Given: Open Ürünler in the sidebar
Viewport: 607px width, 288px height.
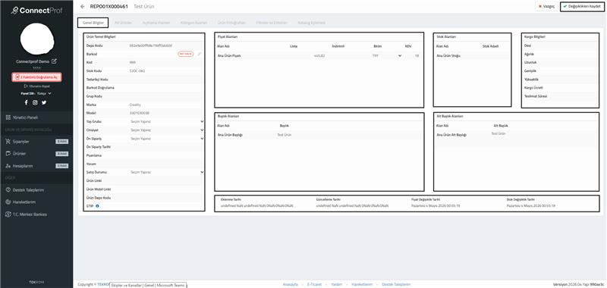Looking at the screenshot, I should click(x=36, y=153).
